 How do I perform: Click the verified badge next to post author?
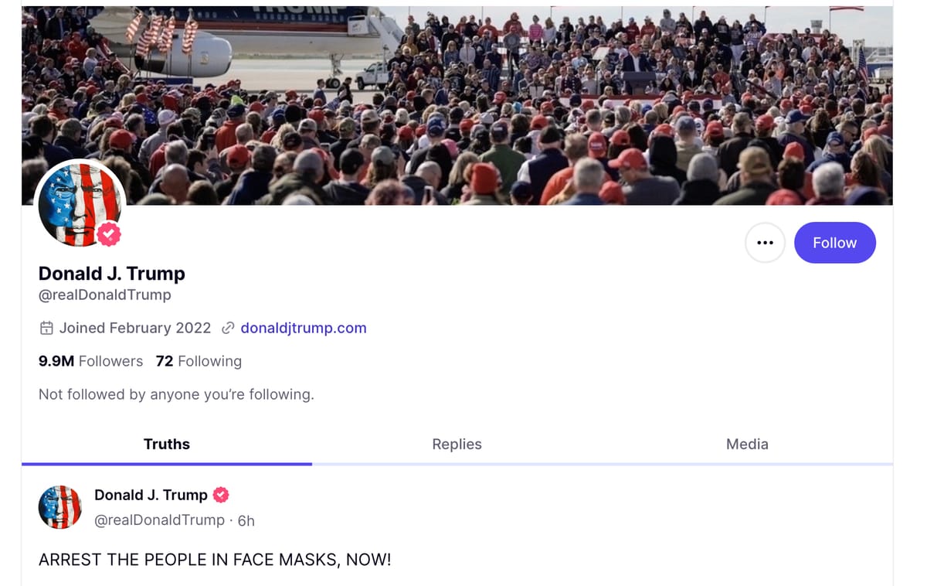pyautogui.click(x=221, y=495)
